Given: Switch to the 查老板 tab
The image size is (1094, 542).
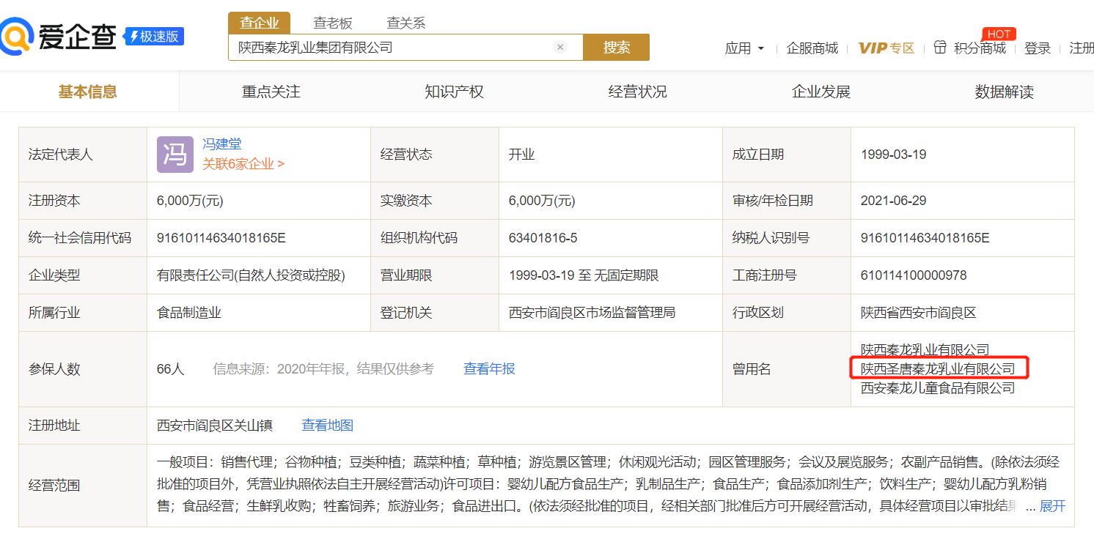Looking at the screenshot, I should [x=334, y=23].
